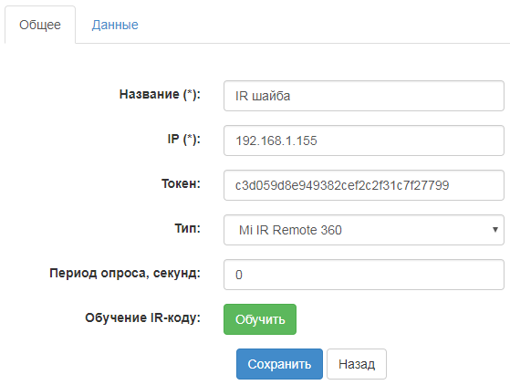Focus the Токен input field
This screenshot has height=385, width=510.
pos(364,185)
